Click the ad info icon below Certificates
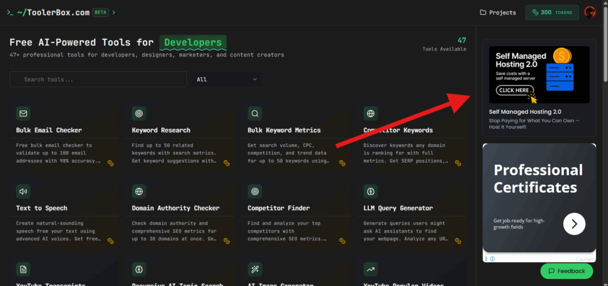608x286 pixels. point(492,259)
